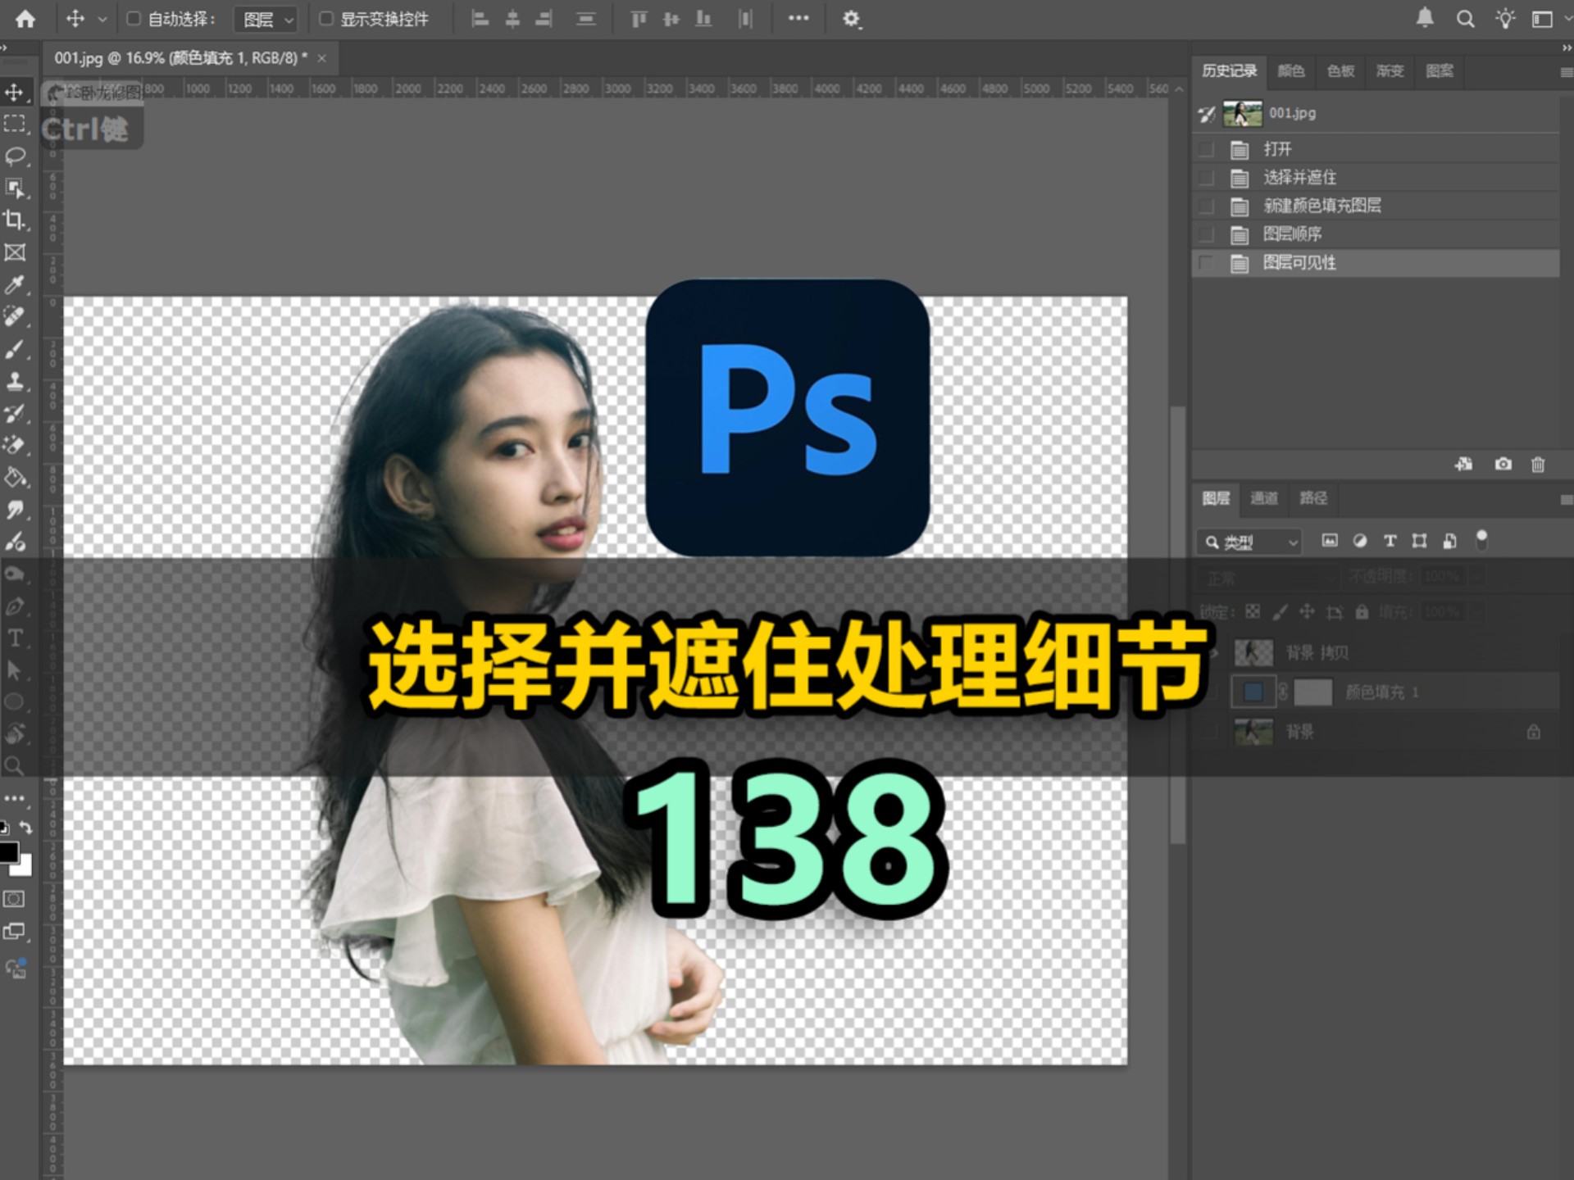Image resolution: width=1574 pixels, height=1180 pixels.
Task: Swap foreground and background colors
Action: click(x=25, y=828)
